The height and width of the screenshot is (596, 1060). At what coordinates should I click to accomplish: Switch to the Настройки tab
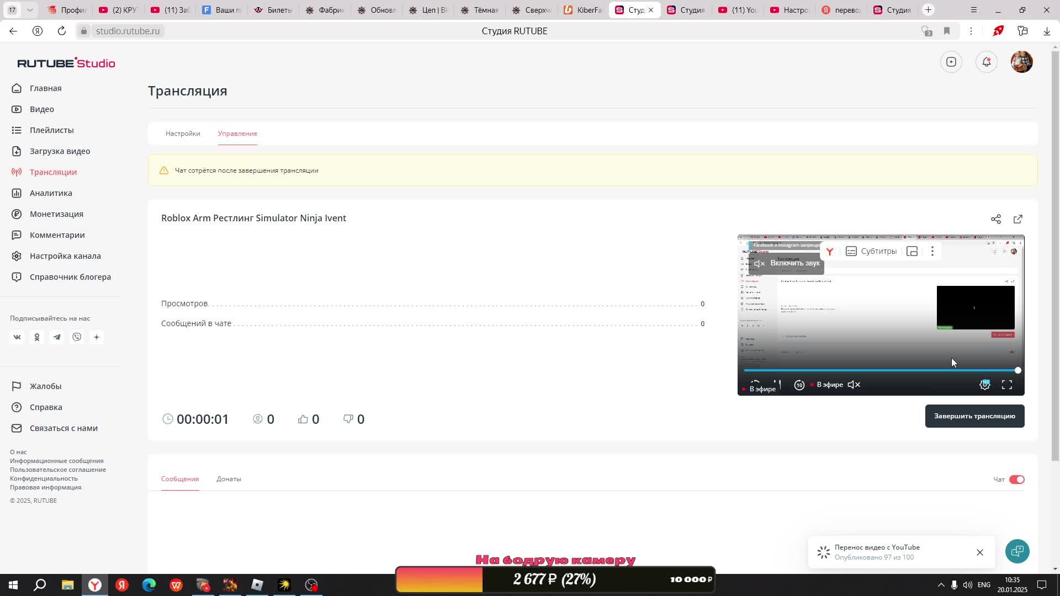click(183, 134)
